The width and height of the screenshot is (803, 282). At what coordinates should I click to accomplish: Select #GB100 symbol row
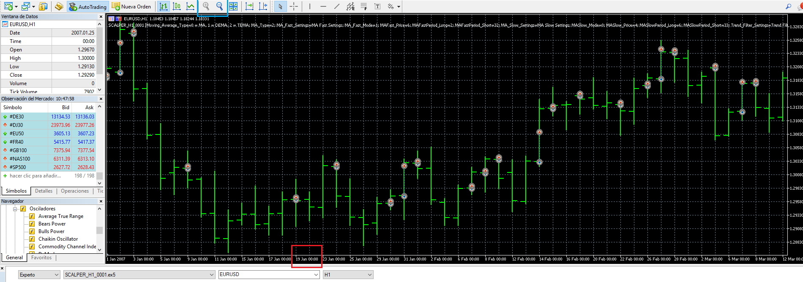coord(48,150)
